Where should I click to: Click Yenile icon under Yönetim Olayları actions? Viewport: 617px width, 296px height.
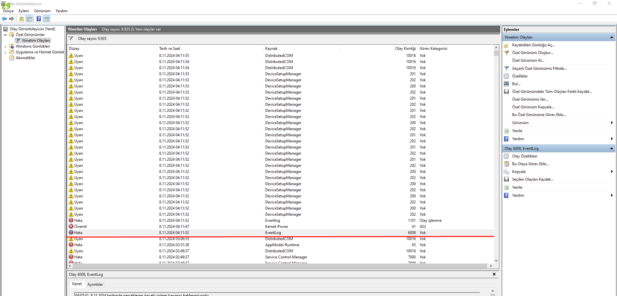[506, 131]
